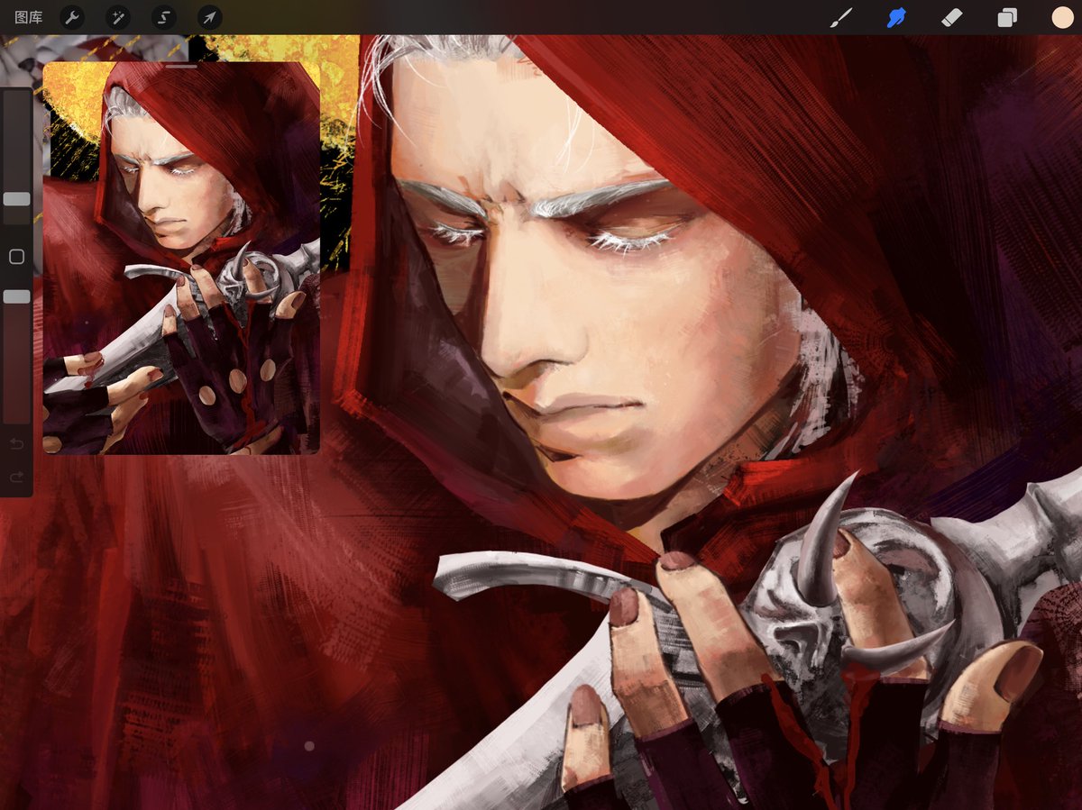Activate the Selection S-shaped tool
The height and width of the screenshot is (810, 1082).
click(164, 17)
